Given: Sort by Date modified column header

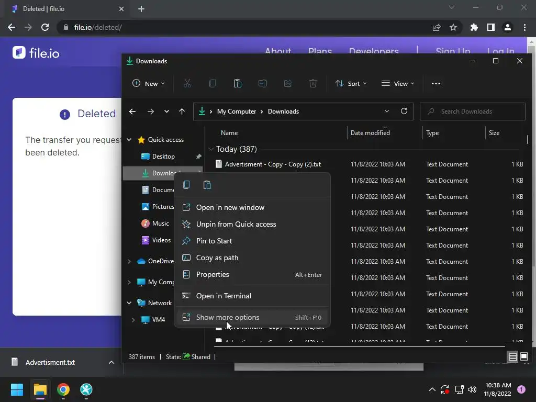Looking at the screenshot, I should (x=370, y=133).
